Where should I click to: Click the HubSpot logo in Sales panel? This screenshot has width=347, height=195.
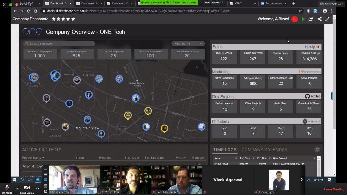click(x=312, y=47)
